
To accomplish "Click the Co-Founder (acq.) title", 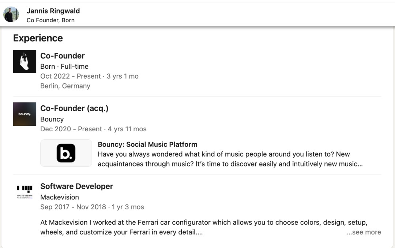I will click(74, 108).
